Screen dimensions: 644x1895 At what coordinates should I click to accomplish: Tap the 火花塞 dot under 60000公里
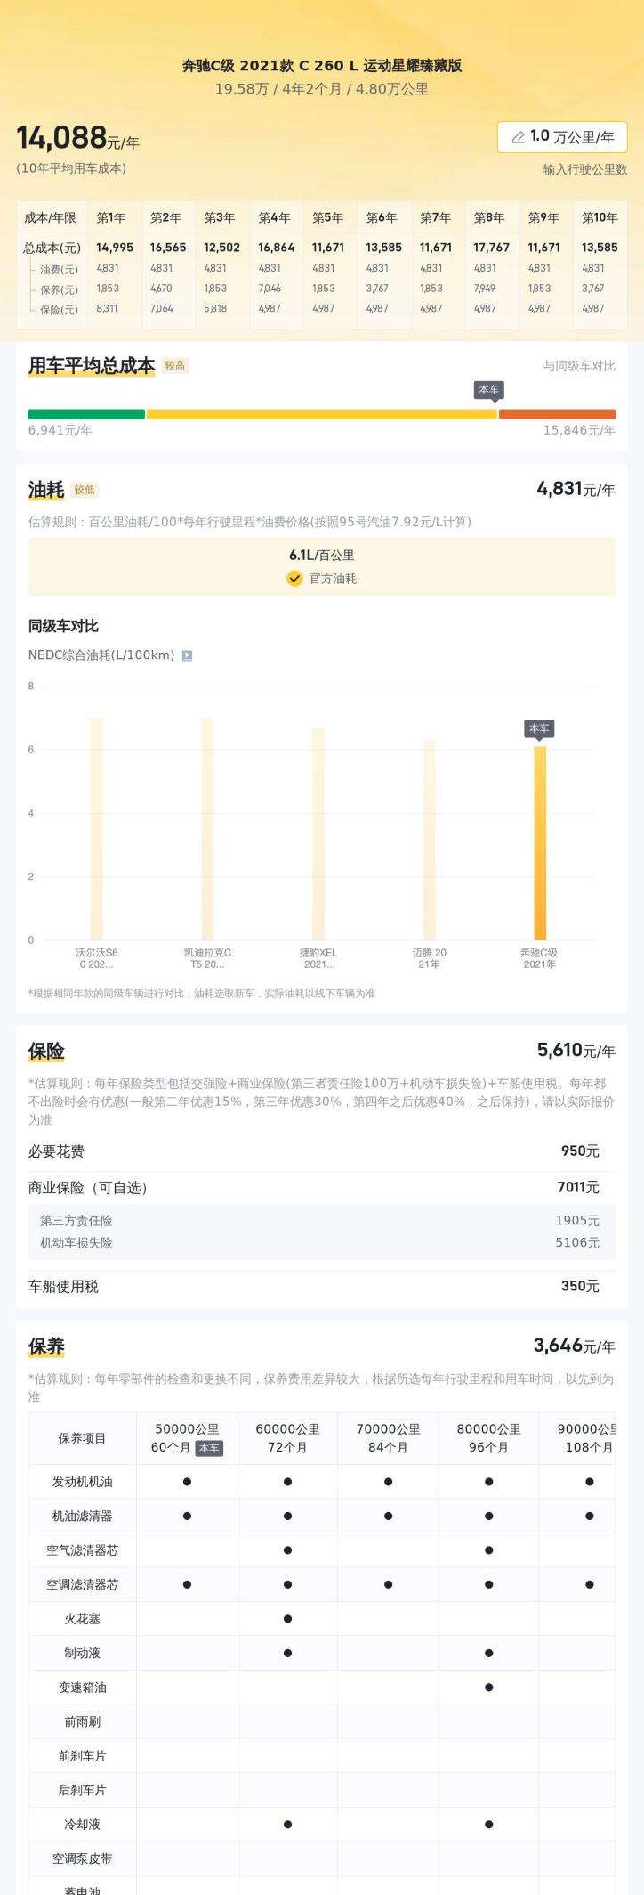click(287, 1619)
